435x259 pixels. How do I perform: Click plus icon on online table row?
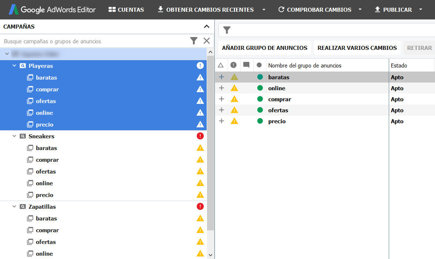pyautogui.click(x=221, y=88)
